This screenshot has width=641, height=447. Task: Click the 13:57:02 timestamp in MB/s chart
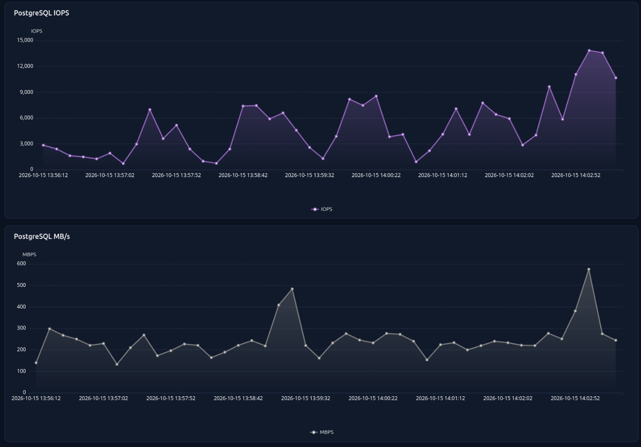(x=104, y=398)
